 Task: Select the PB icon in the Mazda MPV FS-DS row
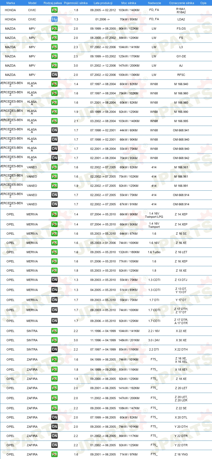click(x=54, y=29)
